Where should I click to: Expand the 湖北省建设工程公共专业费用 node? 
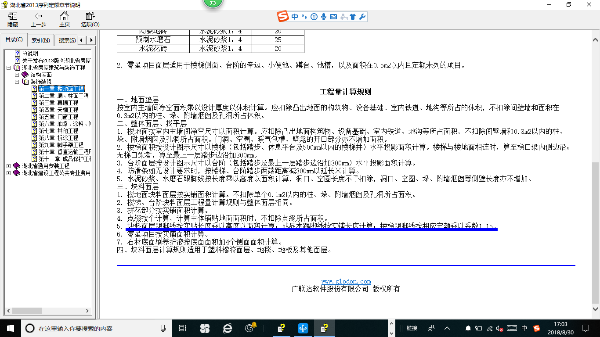tap(9, 173)
